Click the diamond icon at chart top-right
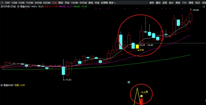The image size is (206, 105). (200, 6)
